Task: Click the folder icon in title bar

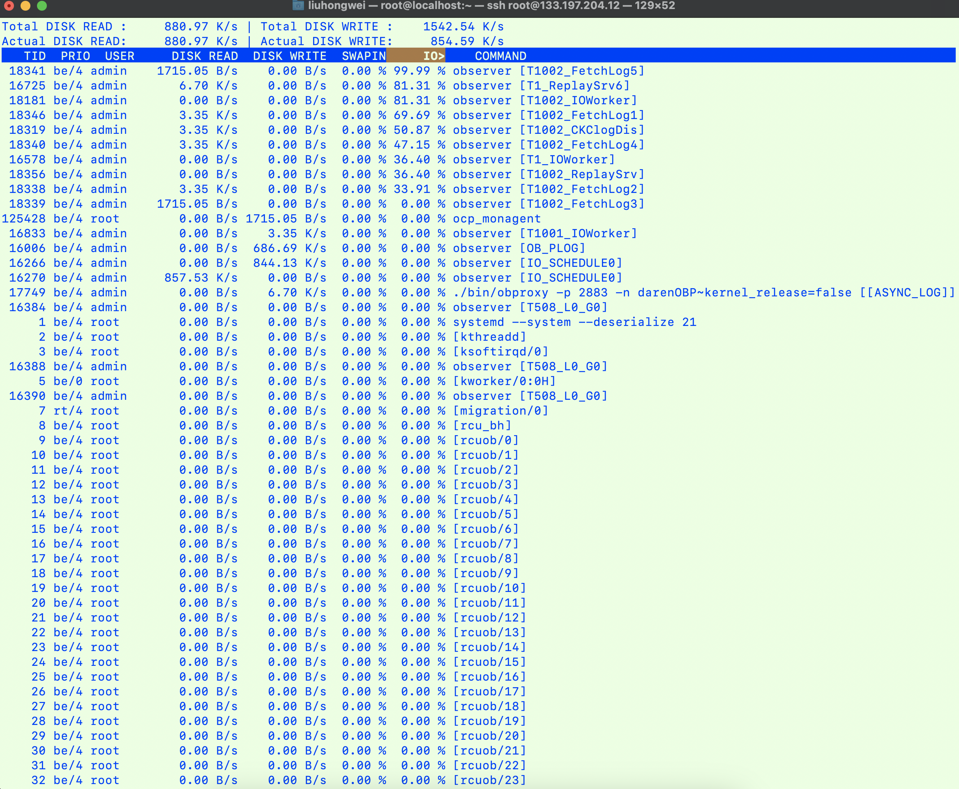Action: tap(298, 5)
